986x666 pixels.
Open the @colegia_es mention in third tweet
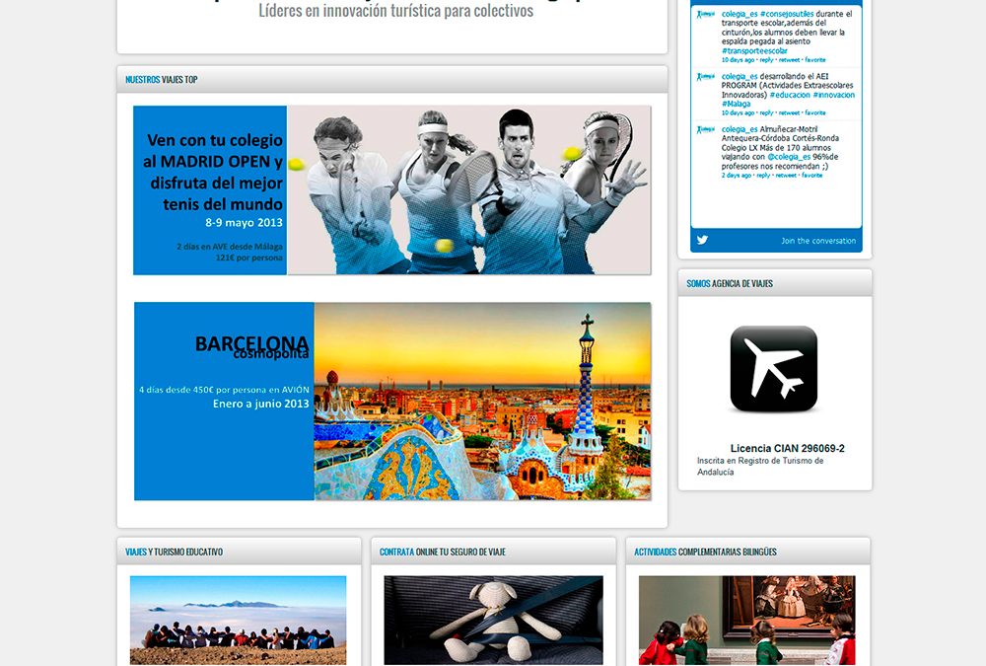click(789, 157)
